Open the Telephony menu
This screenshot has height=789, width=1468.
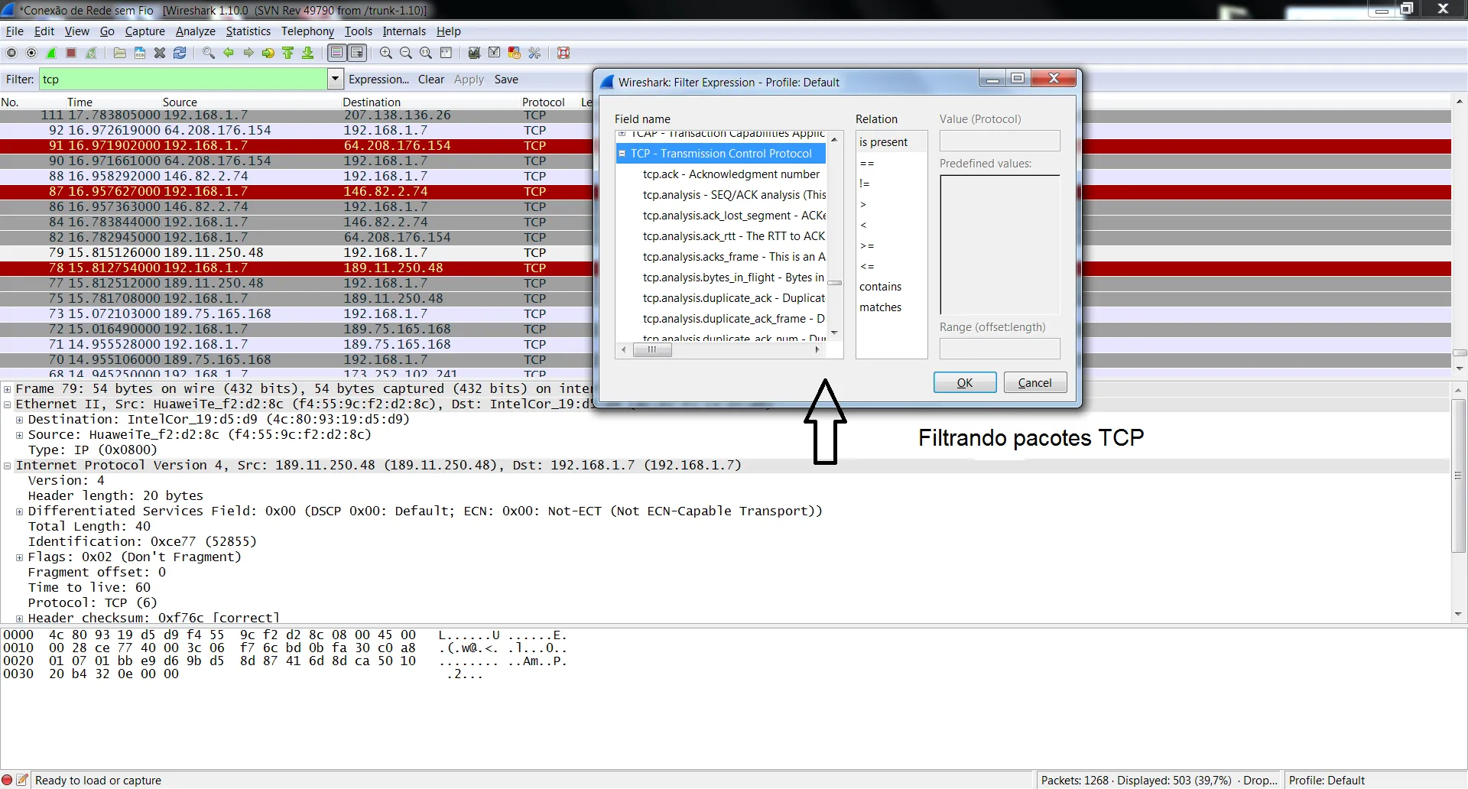point(307,31)
